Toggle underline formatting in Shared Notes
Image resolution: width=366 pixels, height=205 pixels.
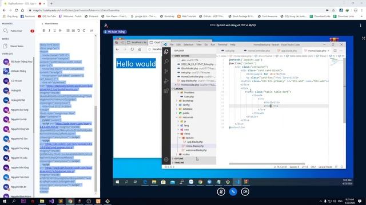pos(55,30)
